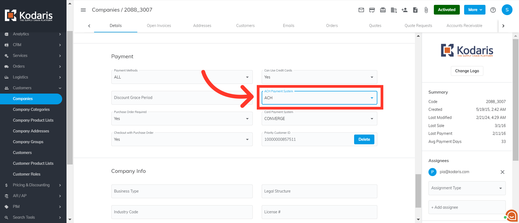Image resolution: width=519 pixels, height=223 pixels.
Task: Switch to the Emails tab
Action: 289,26
